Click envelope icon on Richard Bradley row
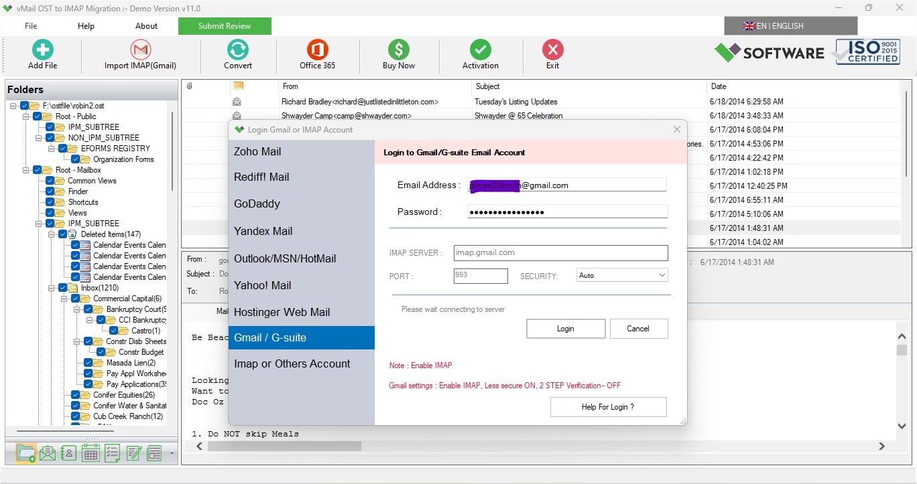 [x=237, y=102]
